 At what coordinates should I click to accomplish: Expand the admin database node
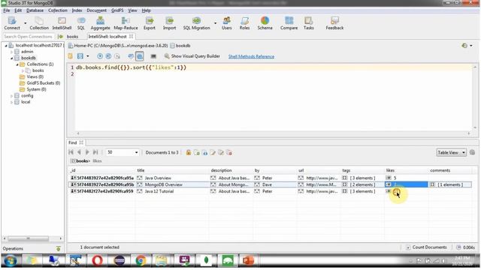12,52
